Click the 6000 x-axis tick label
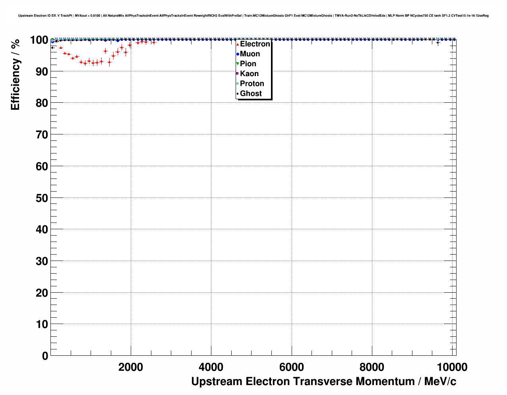Image resolution: width=507 pixels, height=395 pixels. tap(292, 367)
